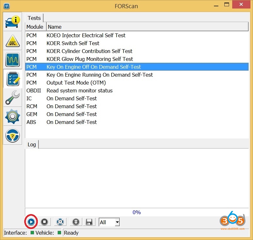Select KOER Switch Self Test row
This screenshot has width=253, height=240.
(x=137, y=43)
